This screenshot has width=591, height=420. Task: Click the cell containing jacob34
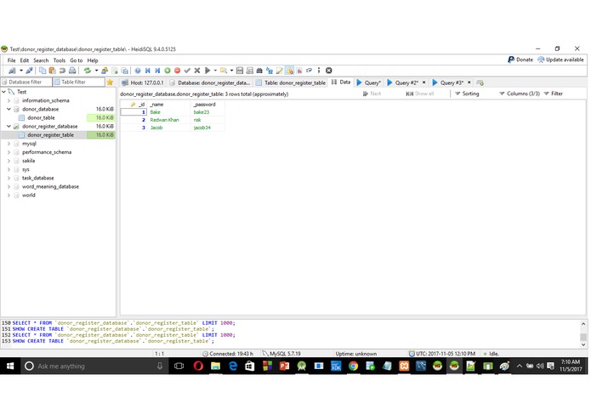pyautogui.click(x=207, y=128)
